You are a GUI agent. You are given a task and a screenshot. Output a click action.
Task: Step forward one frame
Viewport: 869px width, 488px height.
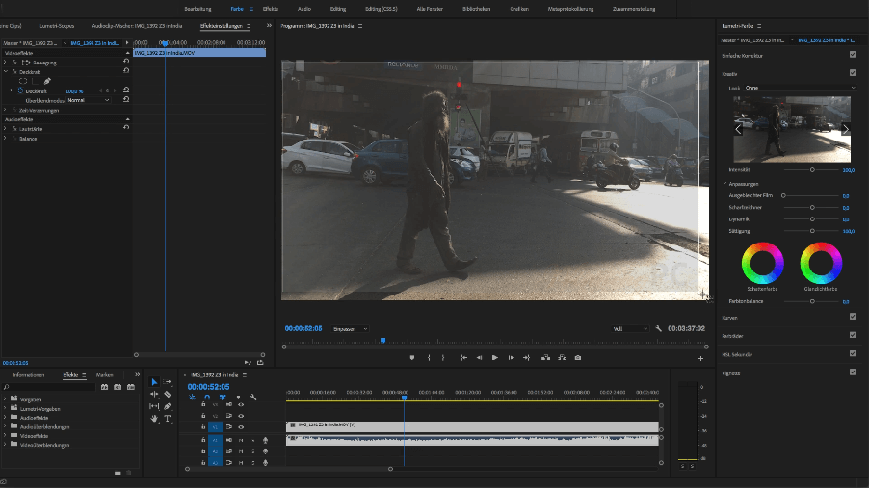tap(511, 358)
